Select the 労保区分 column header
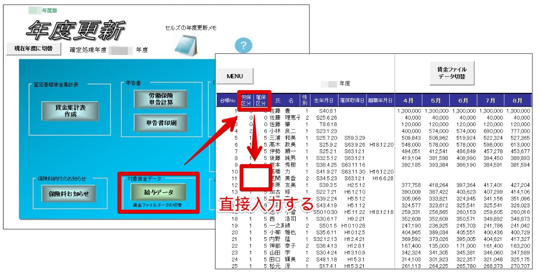 click(246, 101)
